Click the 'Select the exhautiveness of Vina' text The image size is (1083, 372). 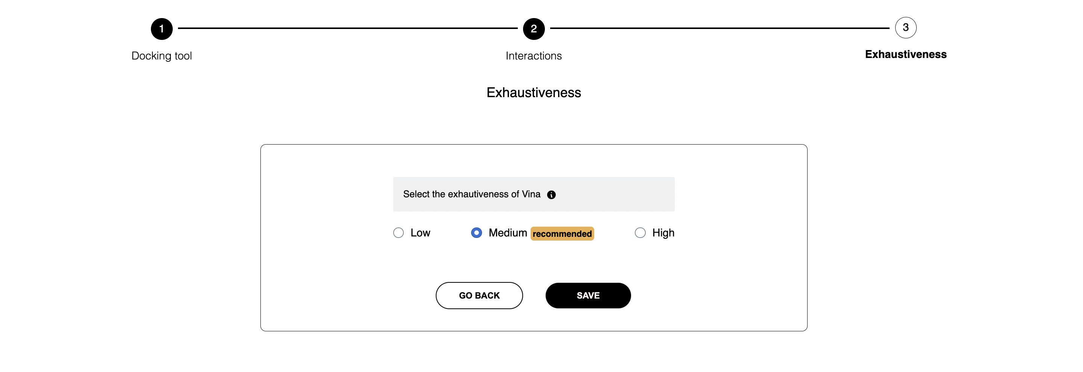[x=471, y=194]
